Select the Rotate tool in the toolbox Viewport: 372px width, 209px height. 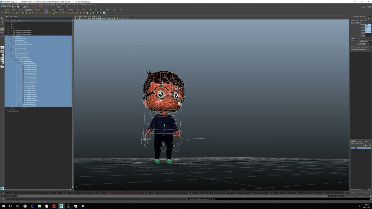coord(2,33)
